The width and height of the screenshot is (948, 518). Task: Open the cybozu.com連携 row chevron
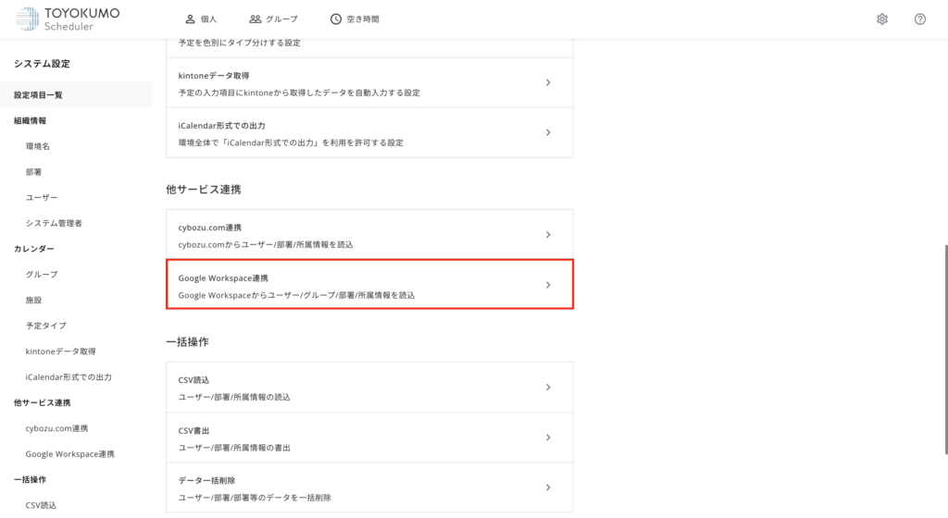click(548, 235)
